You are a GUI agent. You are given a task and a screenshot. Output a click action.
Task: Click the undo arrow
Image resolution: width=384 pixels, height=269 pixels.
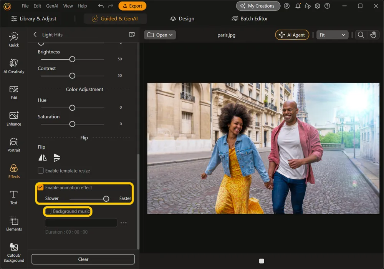click(x=101, y=6)
